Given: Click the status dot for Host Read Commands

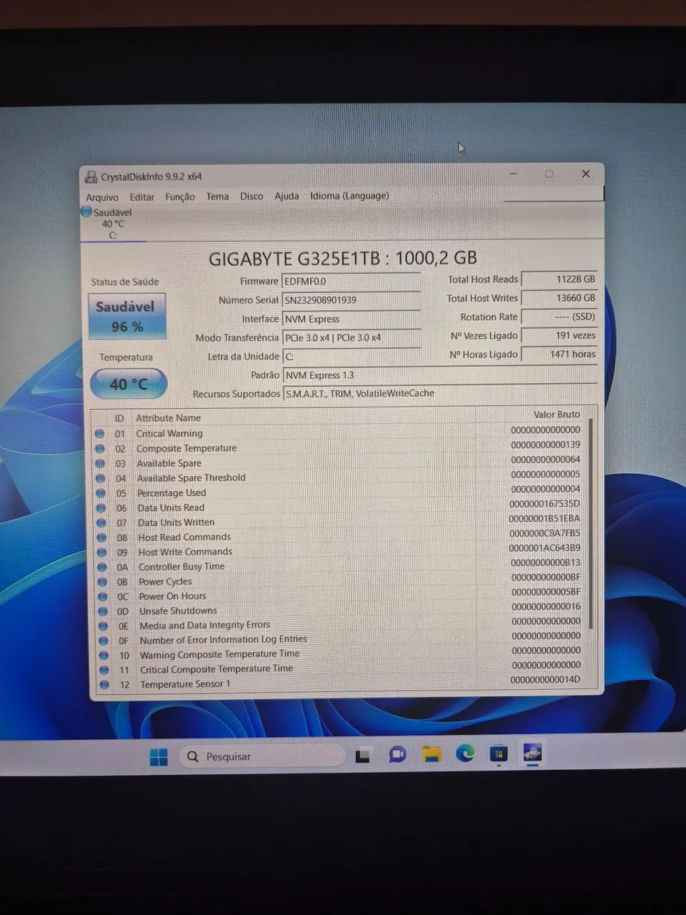Looking at the screenshot, I should [101, 538].
